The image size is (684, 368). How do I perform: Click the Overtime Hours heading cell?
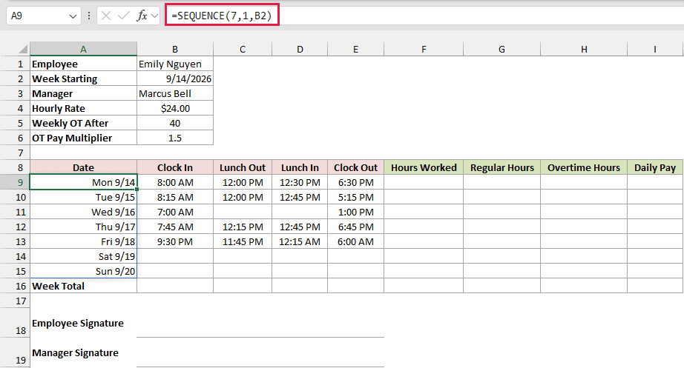[x=584, y=167]
